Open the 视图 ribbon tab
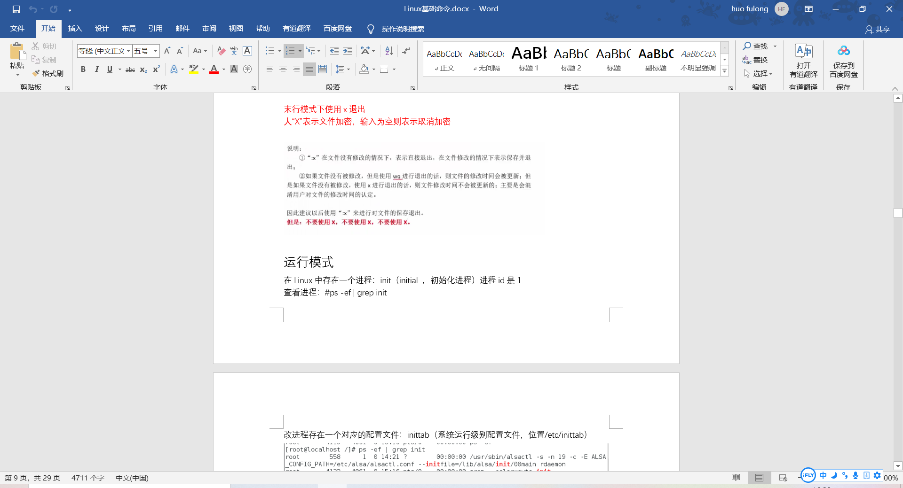Screen dimensions: 903x488 236,29
